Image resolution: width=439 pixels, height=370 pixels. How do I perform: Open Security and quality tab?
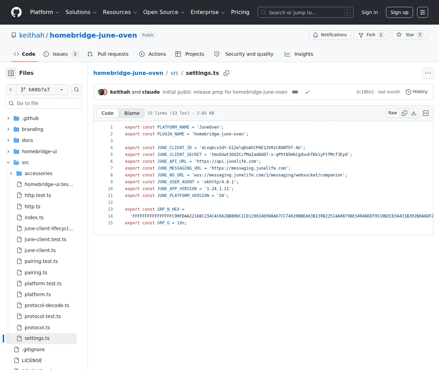click(x=244, y=54)
